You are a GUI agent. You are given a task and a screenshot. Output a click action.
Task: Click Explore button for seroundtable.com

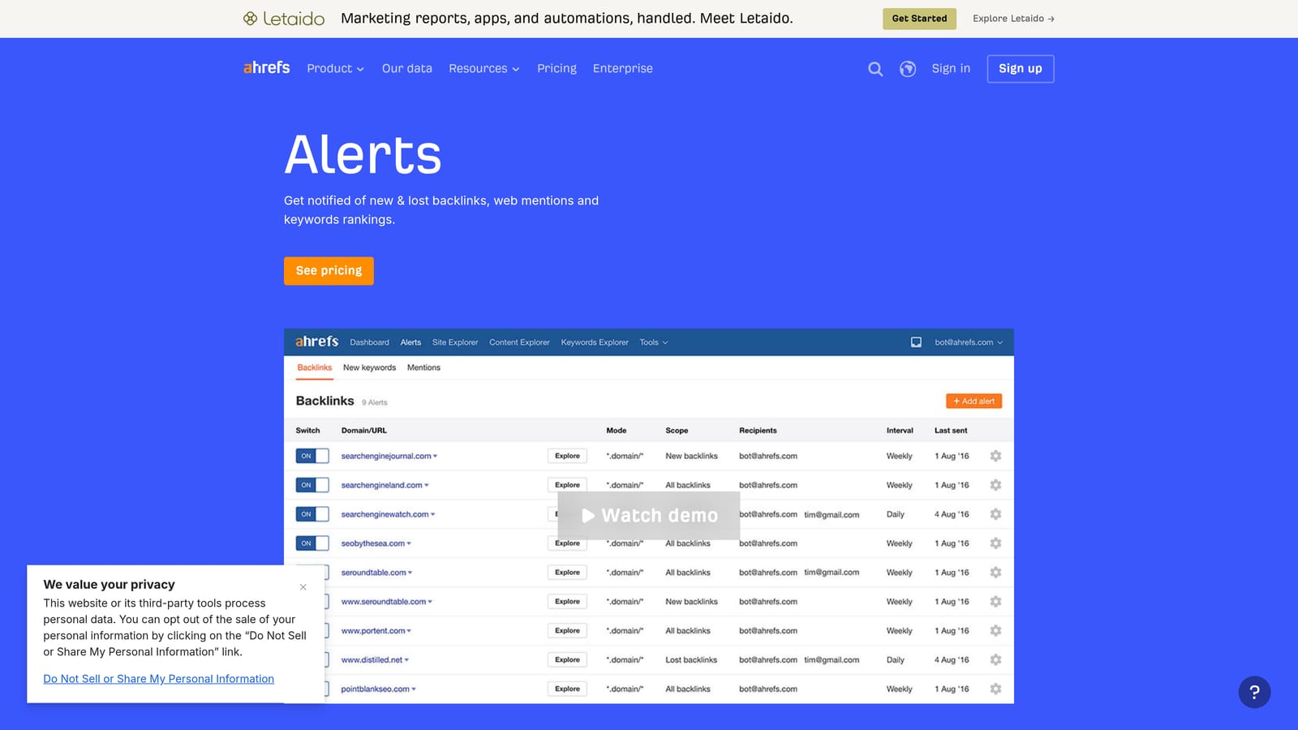point(567,573)
